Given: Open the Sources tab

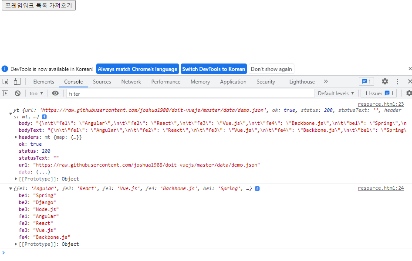Looking at the screenshot, I should coord(102,82).
